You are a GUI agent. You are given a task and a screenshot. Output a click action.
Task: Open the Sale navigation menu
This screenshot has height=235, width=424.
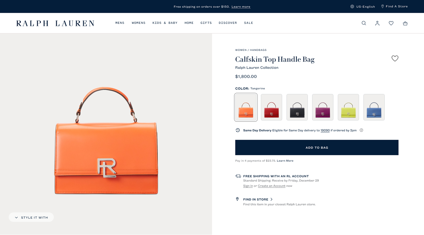248,23
